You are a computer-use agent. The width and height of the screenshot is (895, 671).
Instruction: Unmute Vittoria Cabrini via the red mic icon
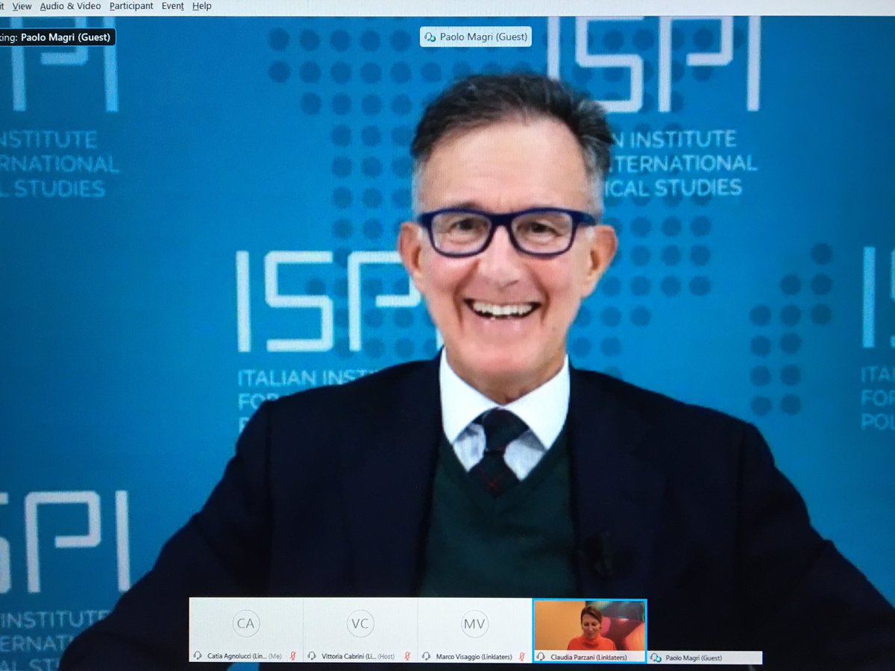tap(407, 657)
